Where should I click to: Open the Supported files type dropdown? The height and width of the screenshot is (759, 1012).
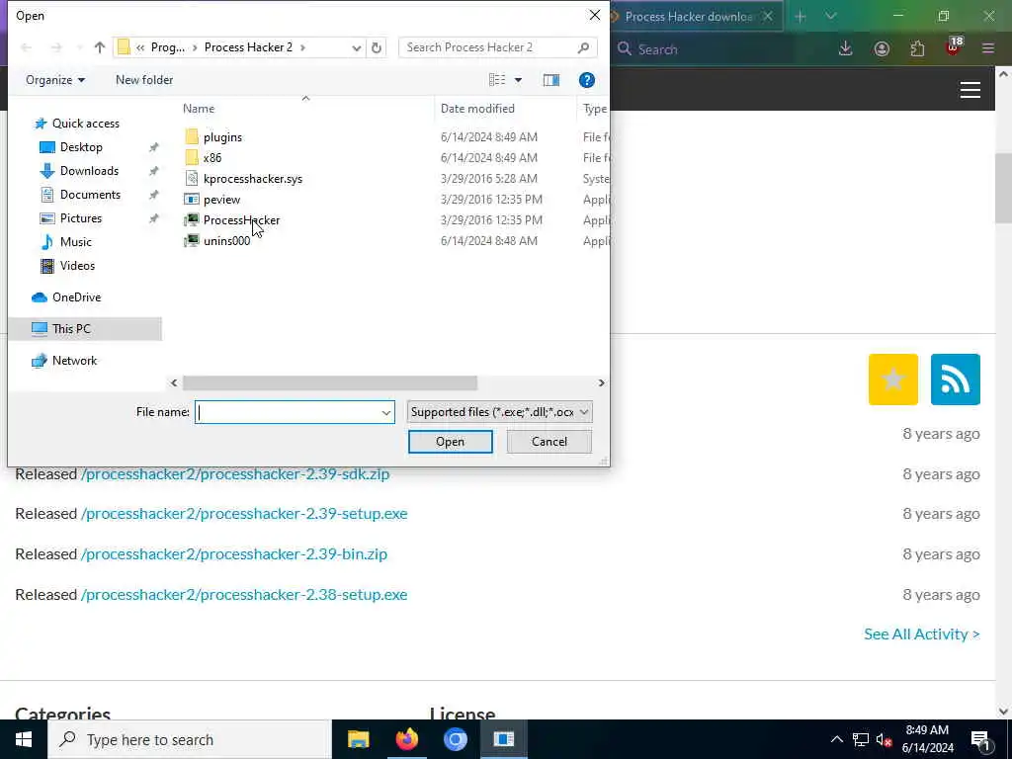point(499,412)
